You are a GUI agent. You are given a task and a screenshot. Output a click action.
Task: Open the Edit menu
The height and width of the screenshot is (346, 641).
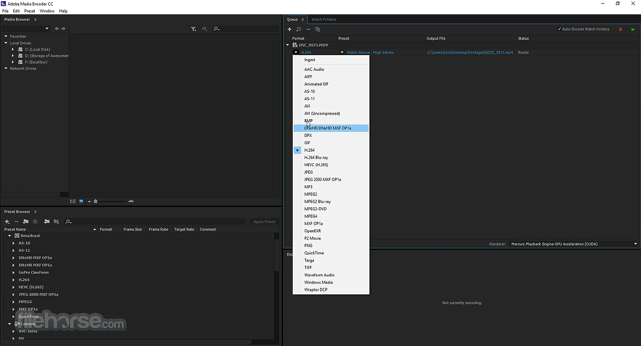pyautogui.click(x=17, y=11)
